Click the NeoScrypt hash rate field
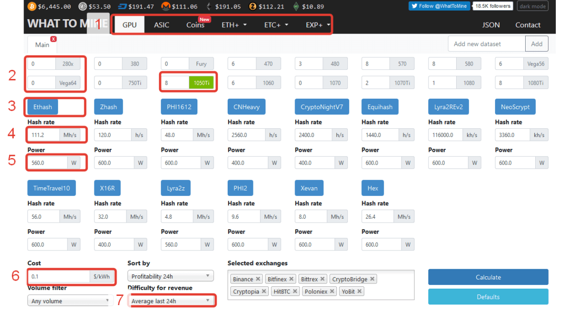The width and height of the screenshot is (575, 316). pyautogui.click(x=511, y=135)
